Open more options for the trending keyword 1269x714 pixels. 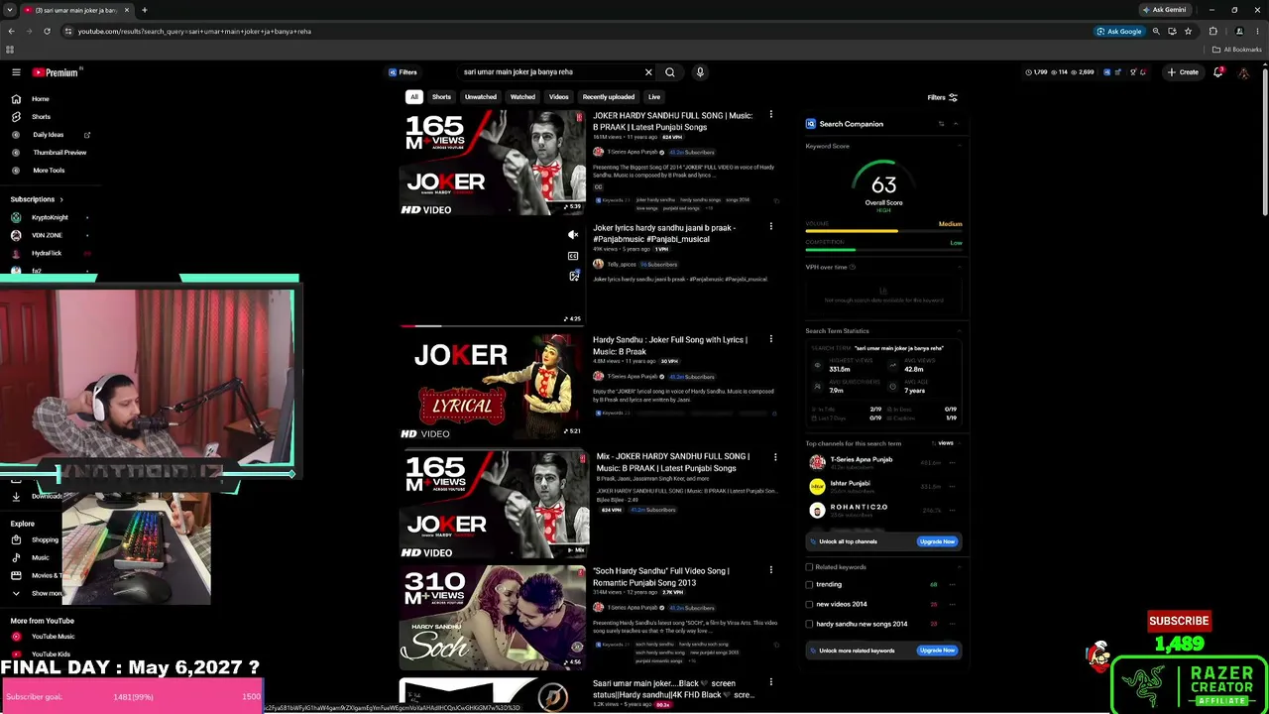click(953, 585)
